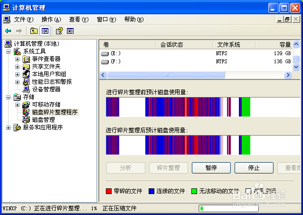Select the 磁盘管理 tree item text
The height and width of the screenshot is (215, 303).
click(44, 120)
